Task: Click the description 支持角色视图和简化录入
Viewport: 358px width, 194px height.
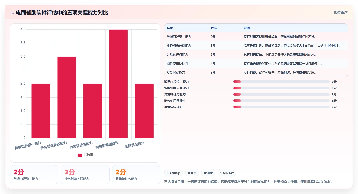Action: [x=283, y=64]
